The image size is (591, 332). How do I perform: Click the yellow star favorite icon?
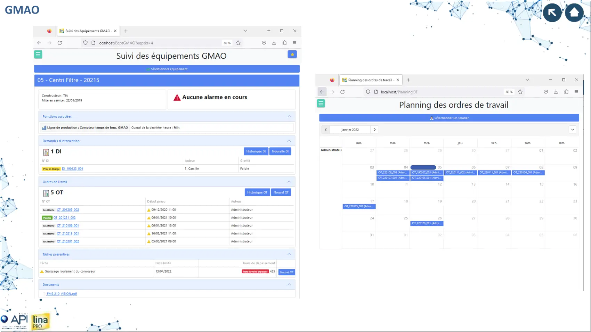click(x=292, y=55)
